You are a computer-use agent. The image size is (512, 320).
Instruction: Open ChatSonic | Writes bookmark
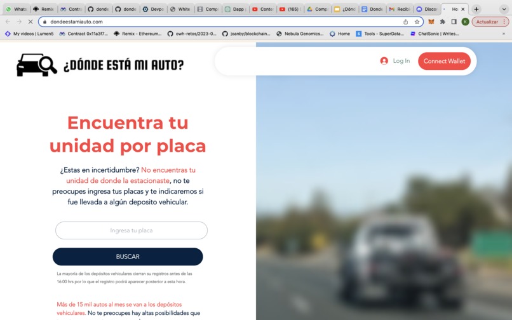pos(435,34)
